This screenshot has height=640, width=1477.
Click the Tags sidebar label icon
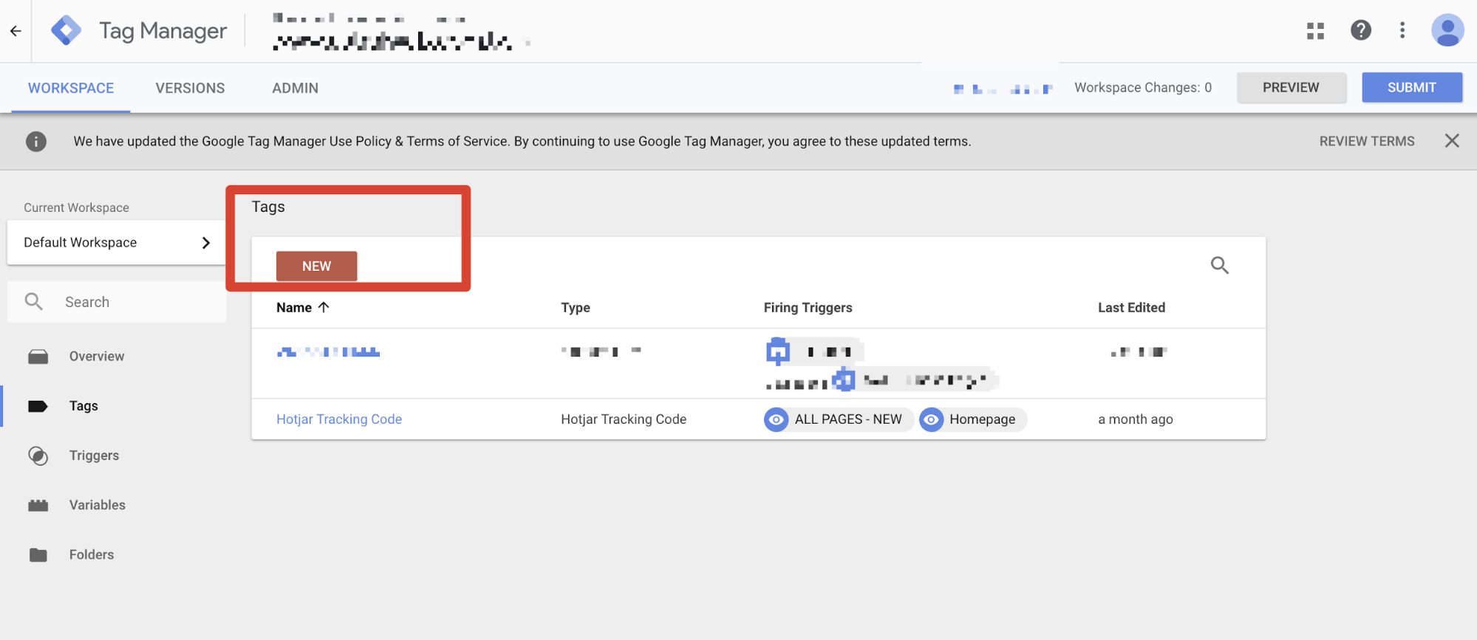(38, 406)
